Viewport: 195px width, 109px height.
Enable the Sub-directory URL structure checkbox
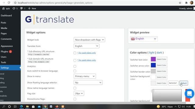(x=75, y=53)
